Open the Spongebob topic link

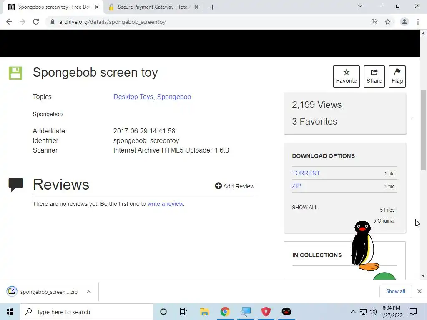(x=174, y=97)
